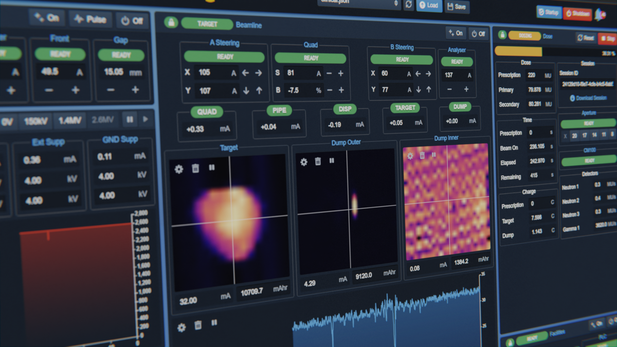The width and height of the screenshot is (617, 347).
Task: Click the Target beam heatmap image
Action: tap(229, 224)
